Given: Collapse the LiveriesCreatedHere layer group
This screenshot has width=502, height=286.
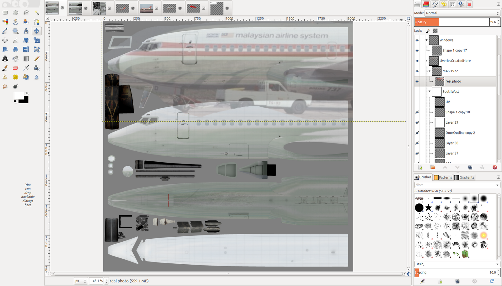Looking at the screenshot, I should (426, 61).
